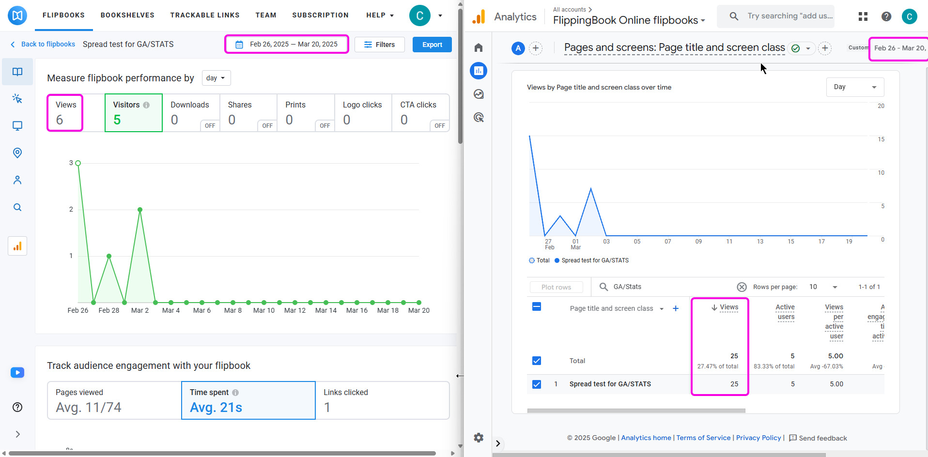This screenshot has height=457, width=928.
Task: Toggle the select-all checkbox in table header
Action: (537, 306)
